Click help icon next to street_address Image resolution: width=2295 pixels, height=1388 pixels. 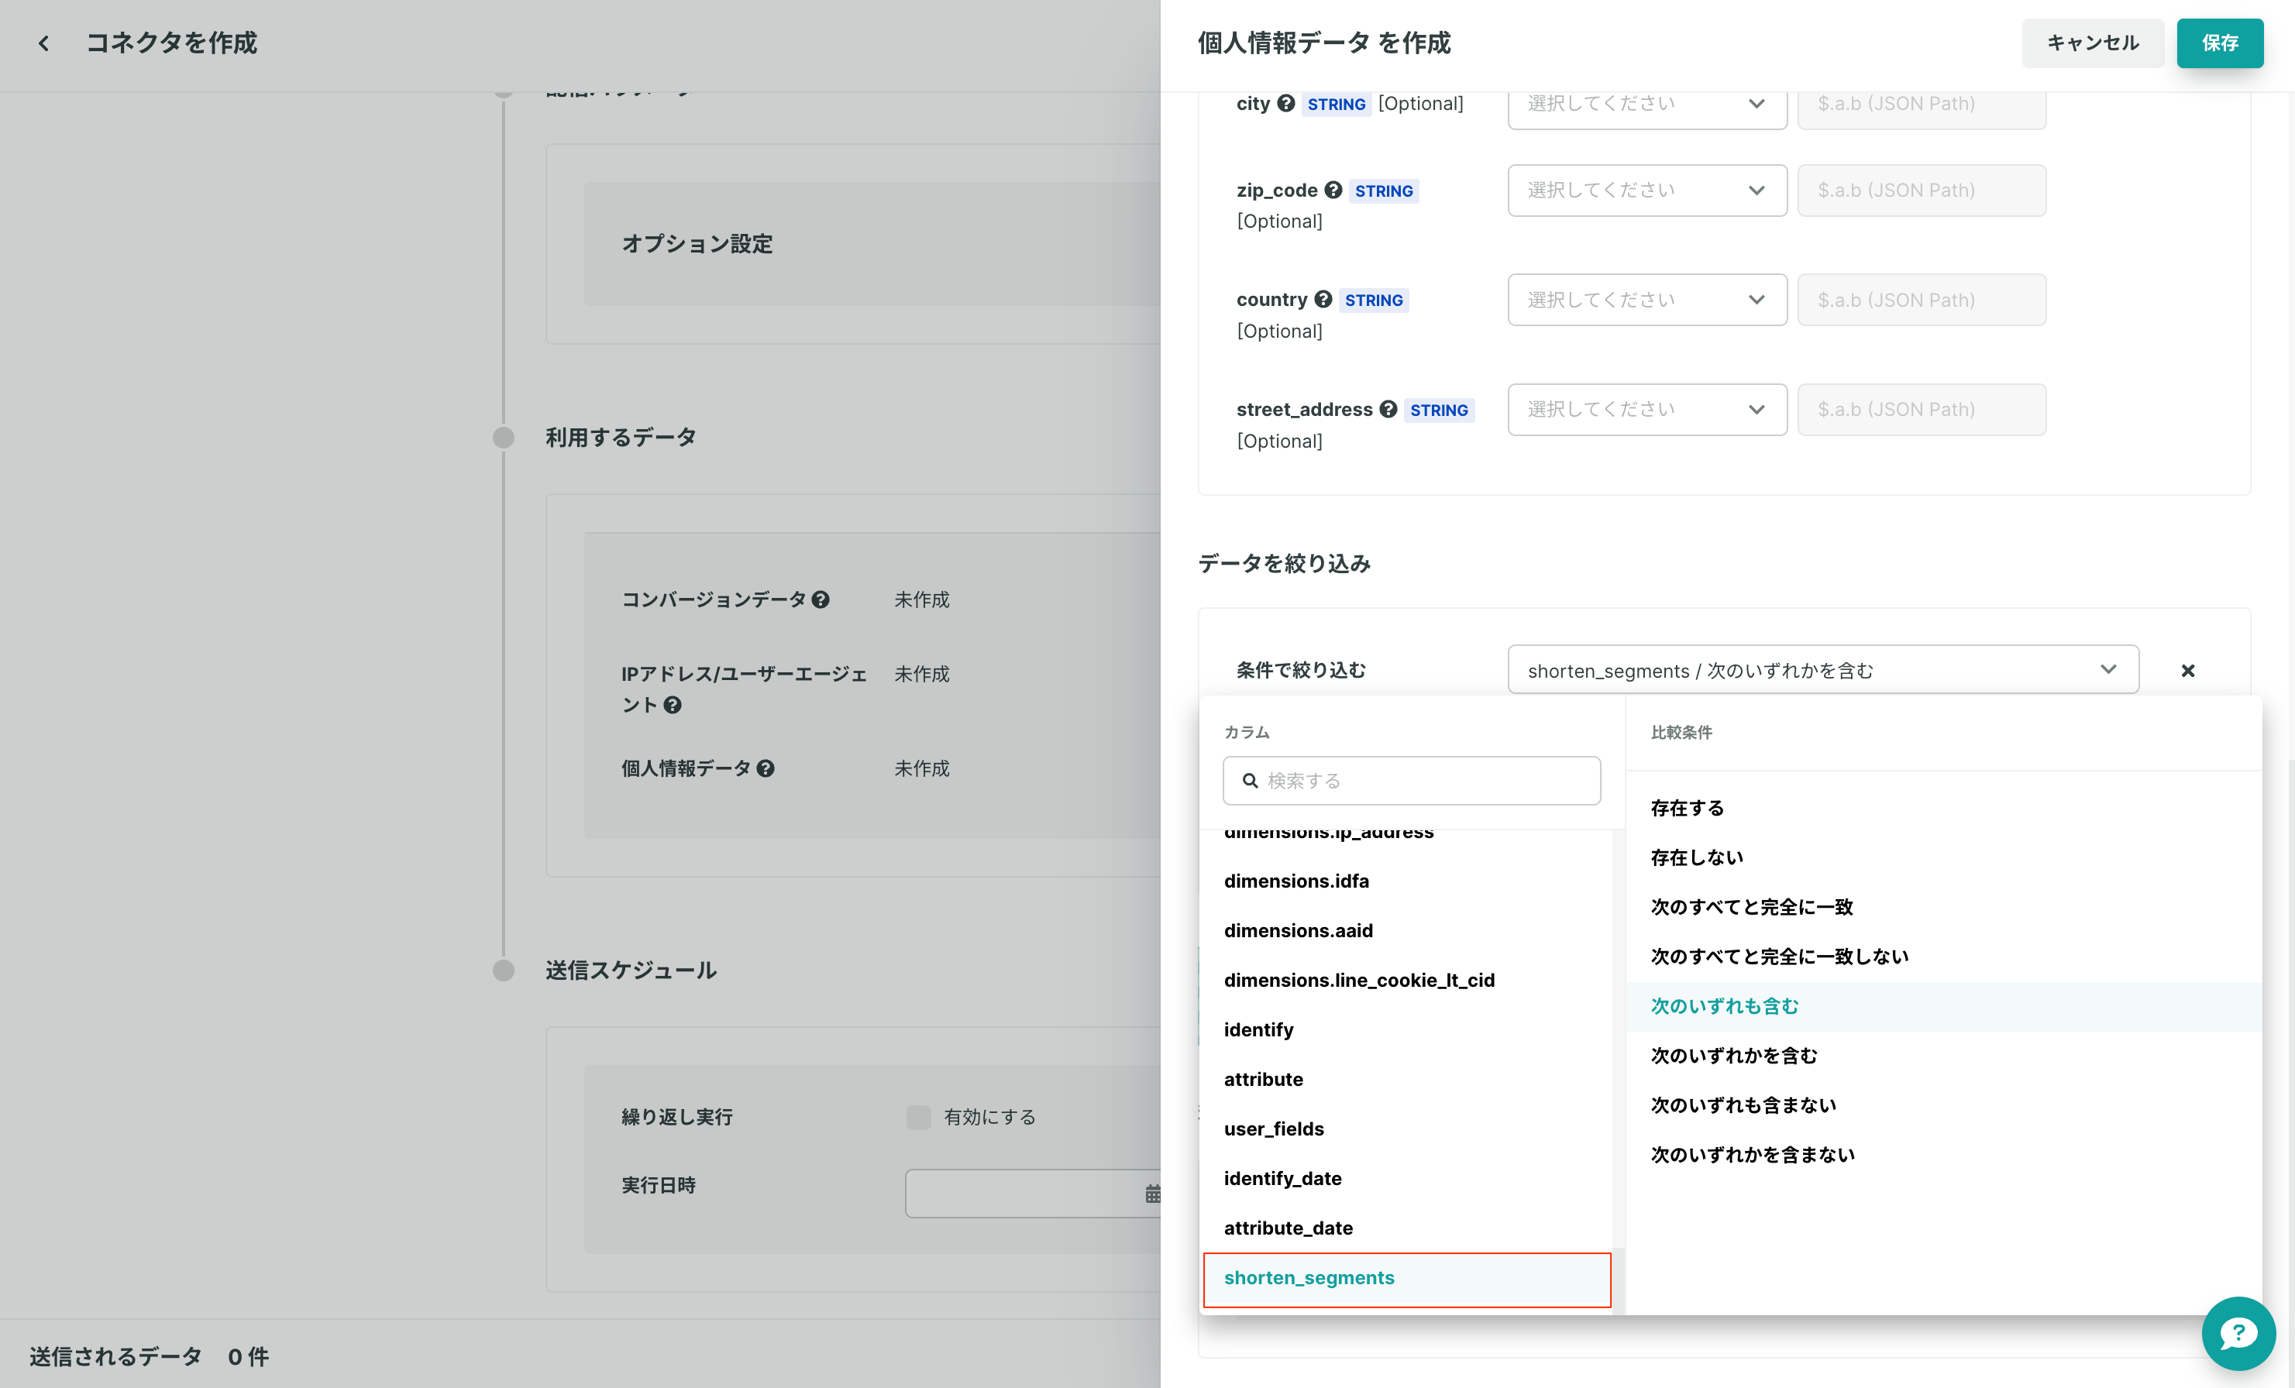click(1388, 410)
